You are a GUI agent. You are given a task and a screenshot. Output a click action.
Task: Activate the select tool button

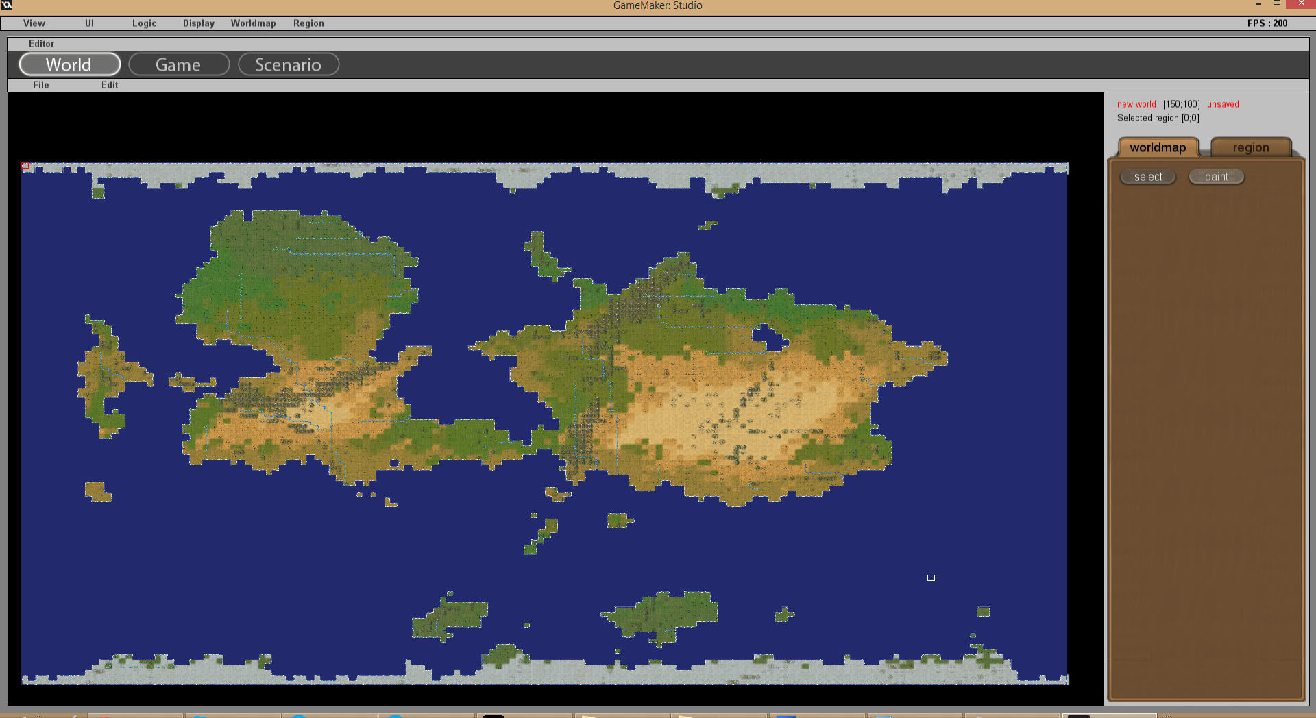1148,177
